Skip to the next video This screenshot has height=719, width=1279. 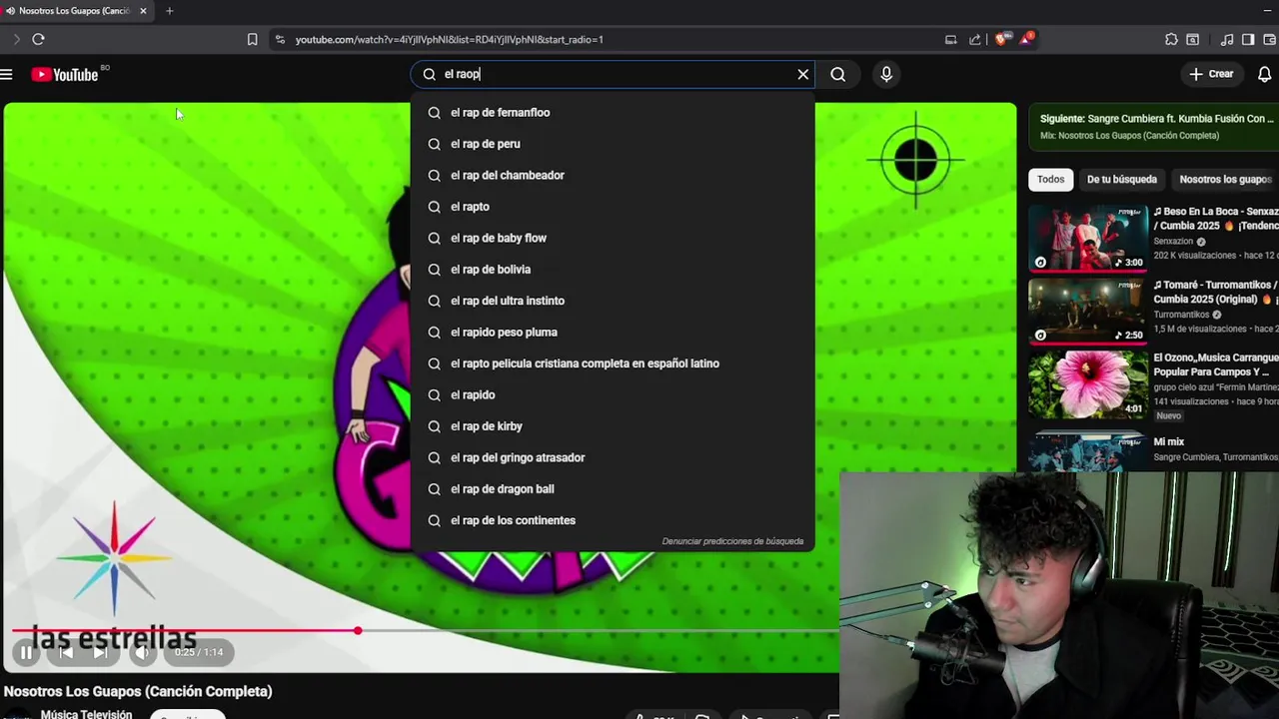[x=100, y=652]
